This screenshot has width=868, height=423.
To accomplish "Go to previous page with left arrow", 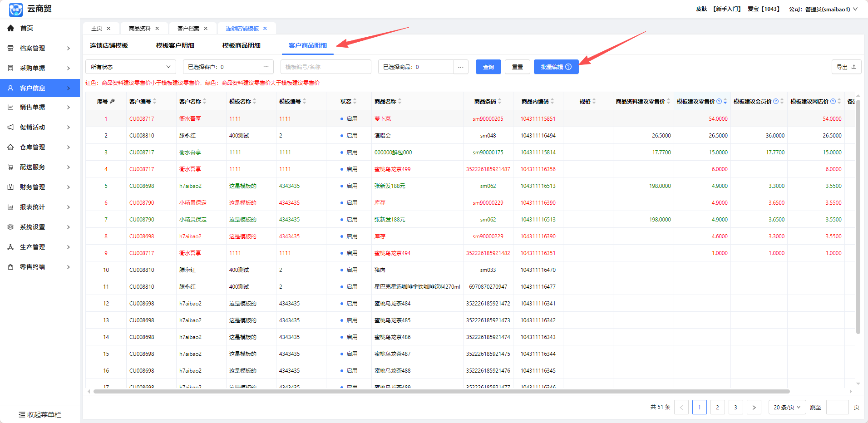I will coord(681,407).
